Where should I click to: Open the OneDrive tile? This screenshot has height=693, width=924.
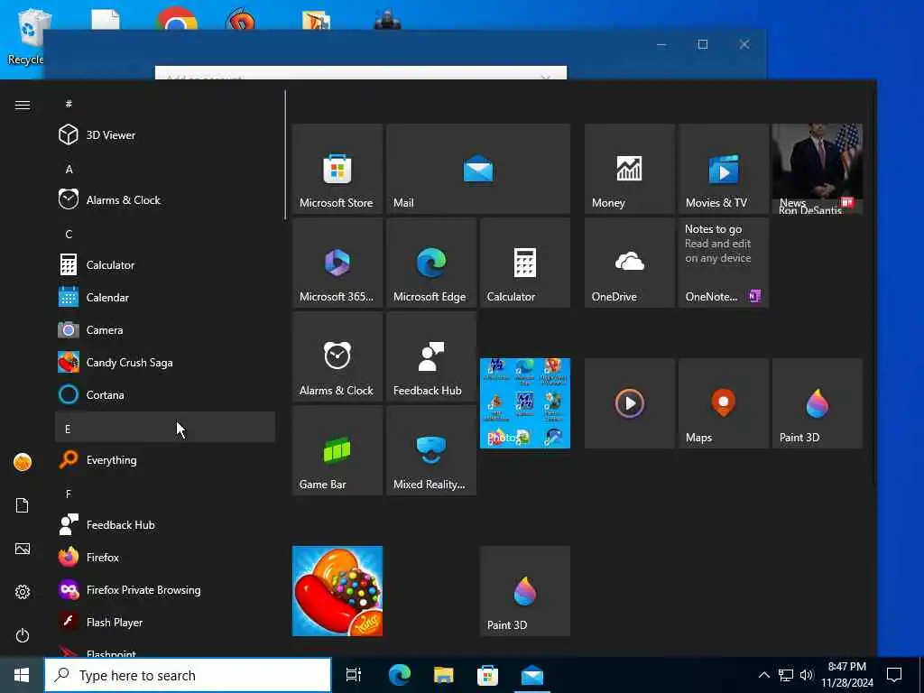629,263
